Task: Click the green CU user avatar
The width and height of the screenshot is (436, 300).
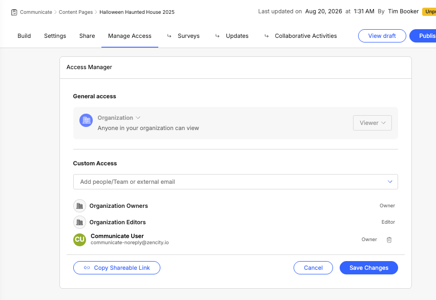Action: (x=79, y=240)
